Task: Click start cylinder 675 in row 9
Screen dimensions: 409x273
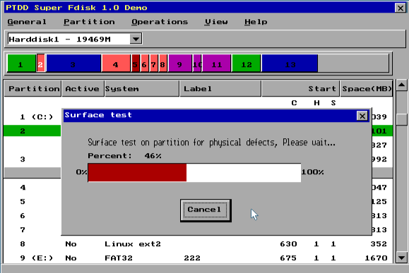Action: (x=288, y=258)
